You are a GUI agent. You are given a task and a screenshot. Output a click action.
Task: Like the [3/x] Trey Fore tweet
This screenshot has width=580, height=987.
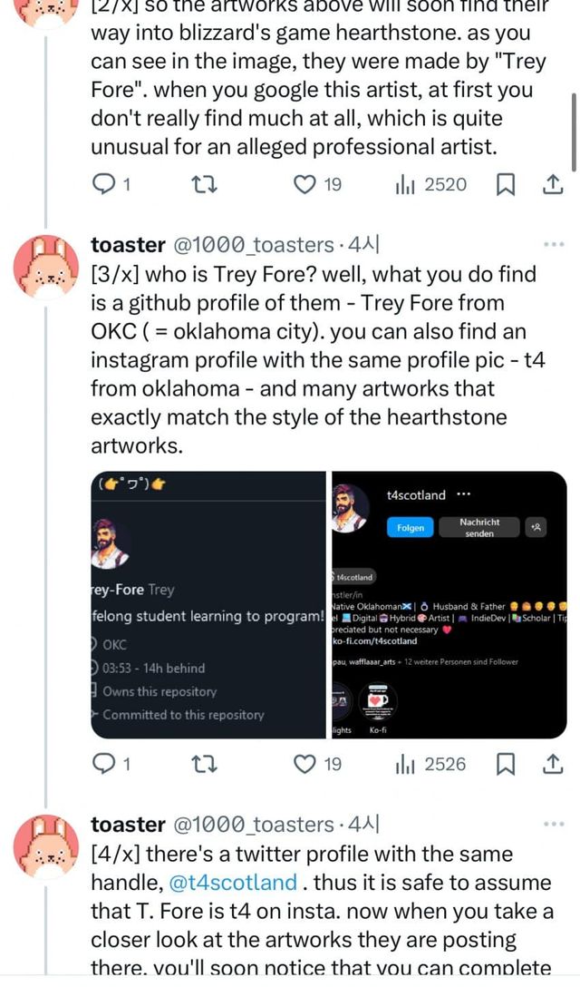306,765
